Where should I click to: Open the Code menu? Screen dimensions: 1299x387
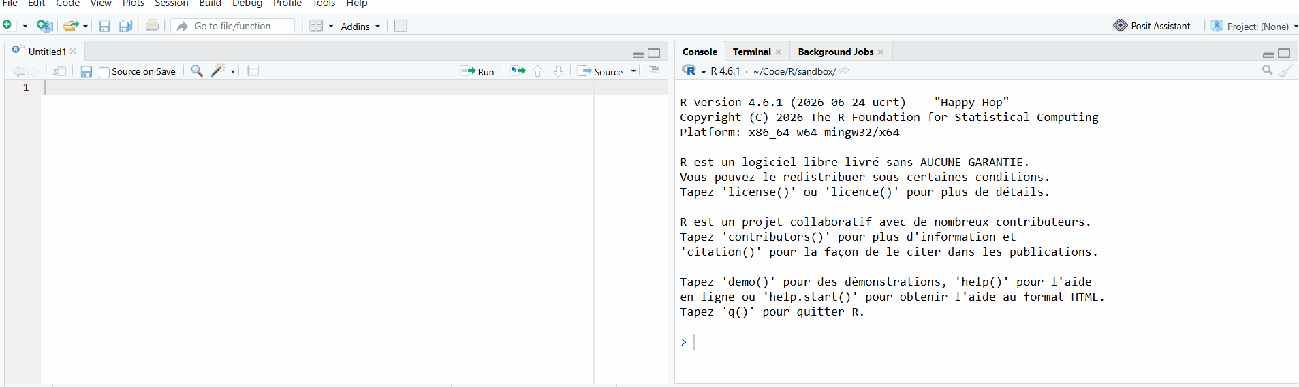(x=67, y=3)
